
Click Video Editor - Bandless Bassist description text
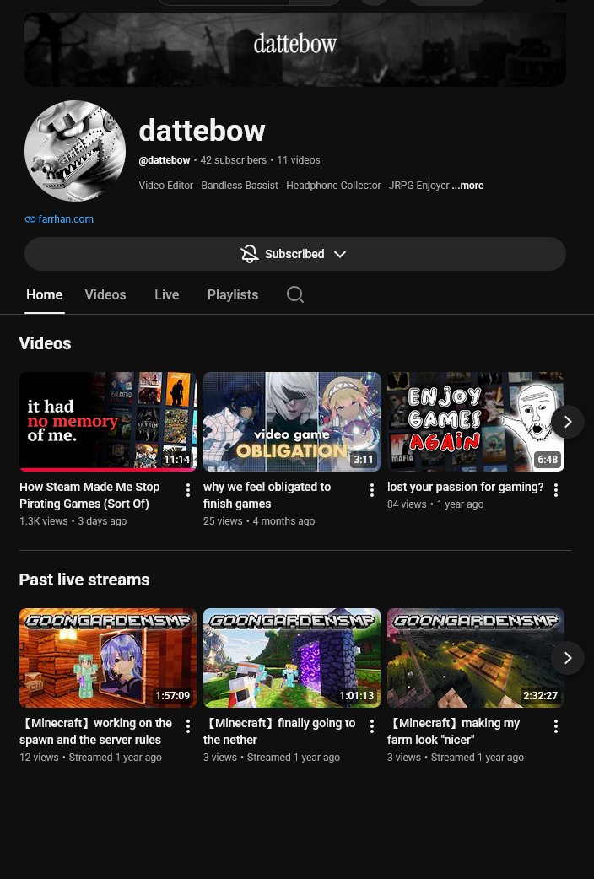click(294, 186)
